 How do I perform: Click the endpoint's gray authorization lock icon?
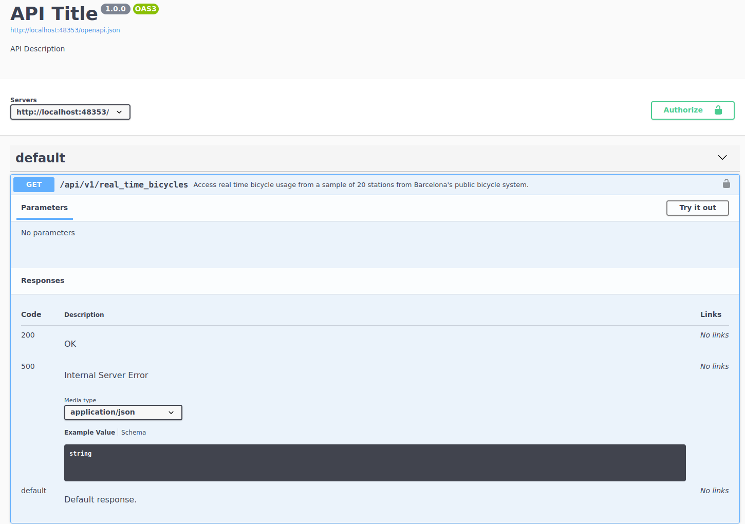point(726,184)
